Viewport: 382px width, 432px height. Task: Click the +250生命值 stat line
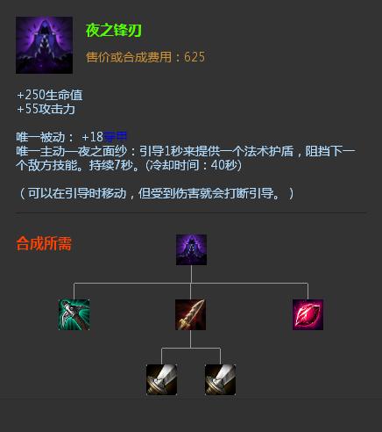[50, 95]
